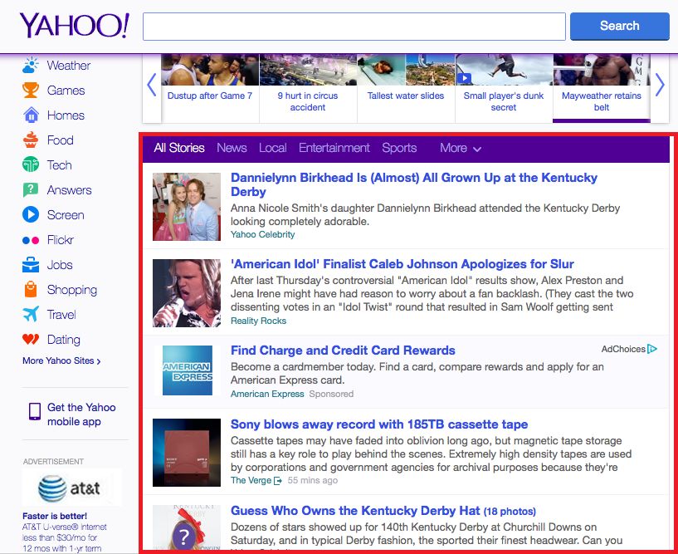This screenshot has width=678, height=554.
Task: Switch to the News tab
Action: (232, 148)
